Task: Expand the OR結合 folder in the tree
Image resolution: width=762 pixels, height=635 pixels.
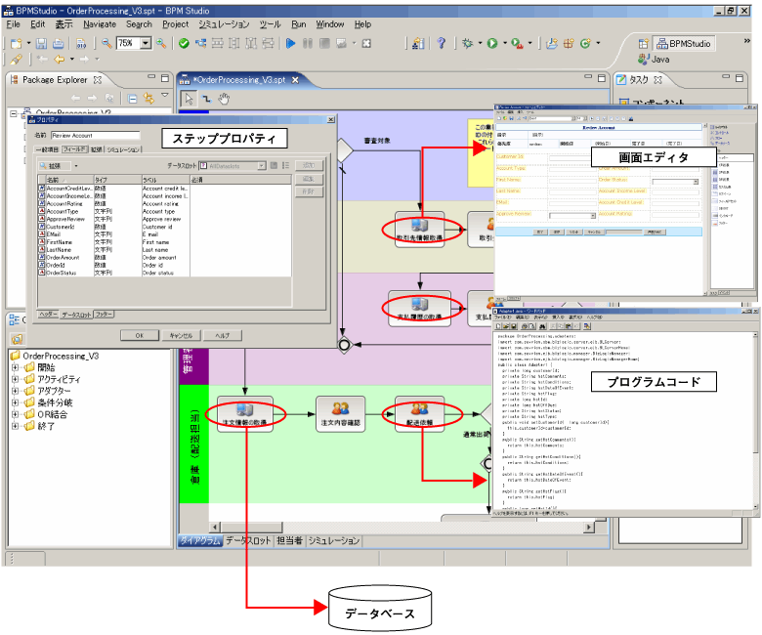Action: click(x=15, y=414)
